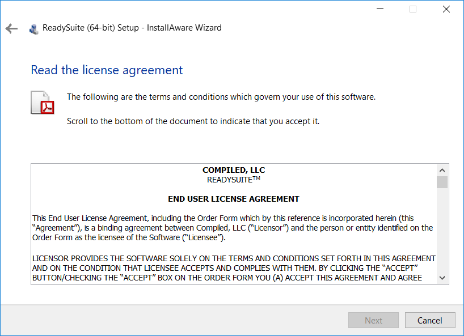Close the setup wizard window
Screen dimensions: 464x336
pyautogui.click(x=446, y=9)
